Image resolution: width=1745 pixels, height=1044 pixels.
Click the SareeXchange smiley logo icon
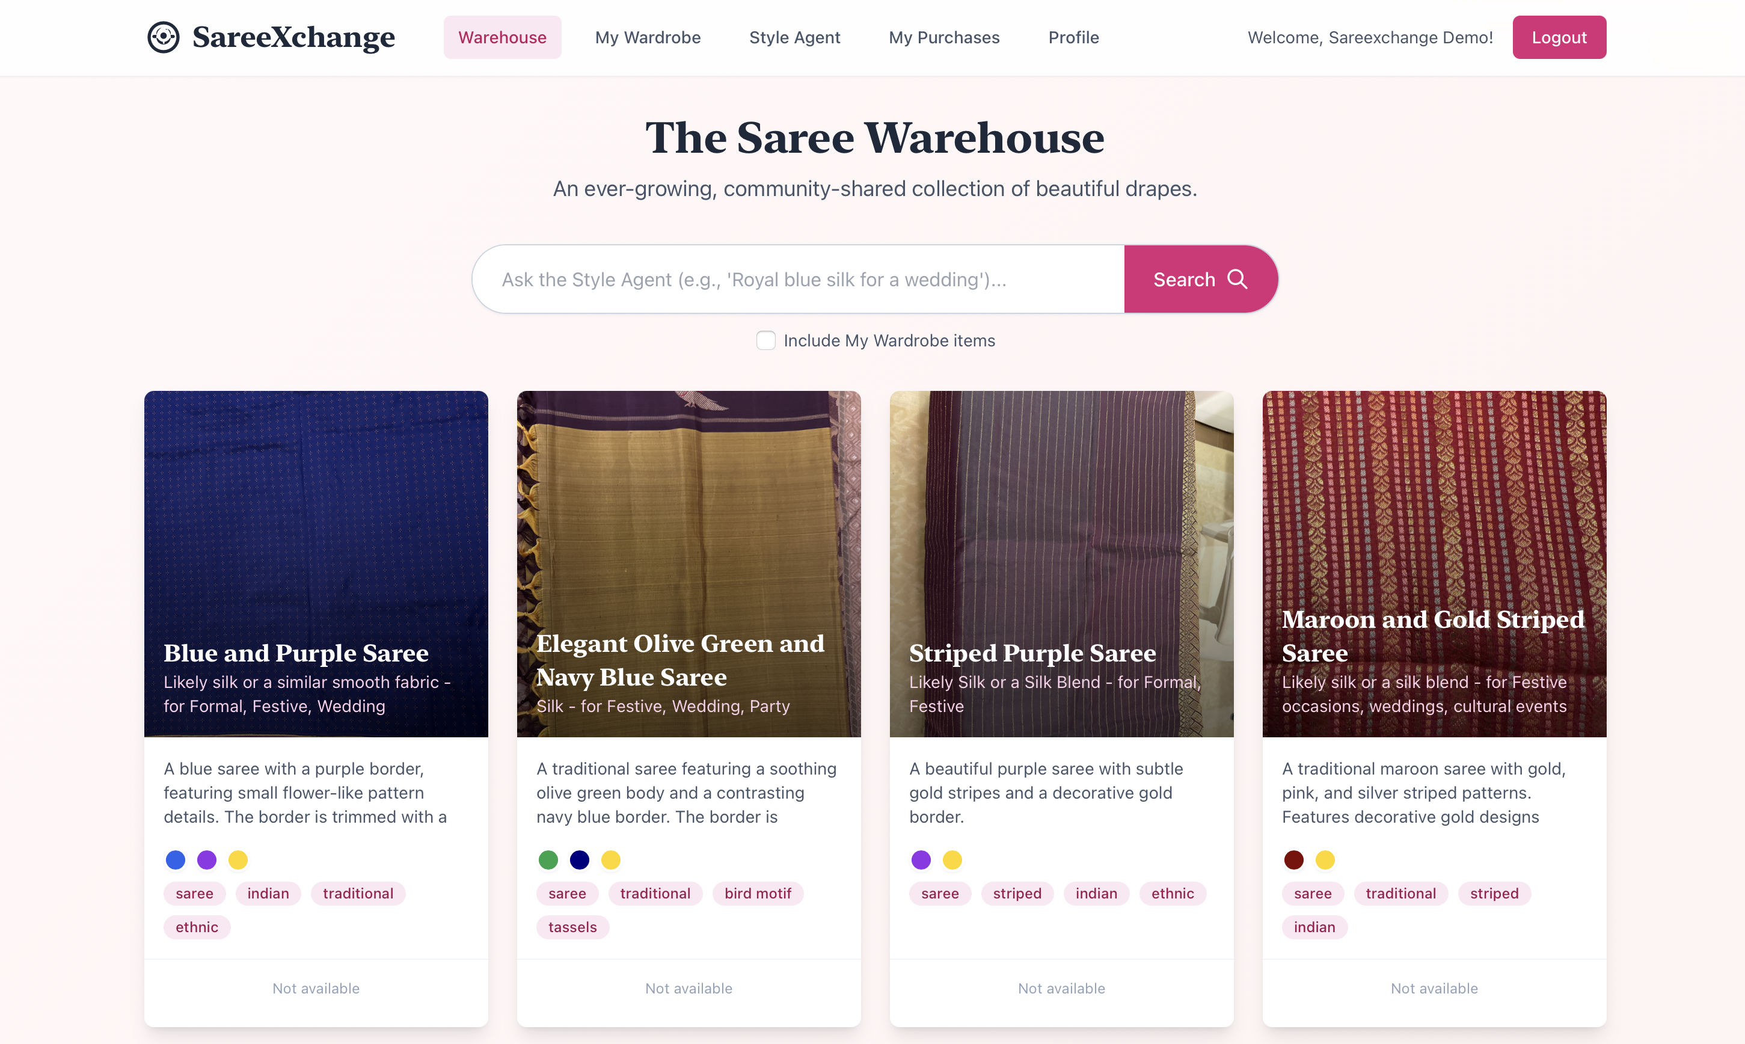(164, 37)
